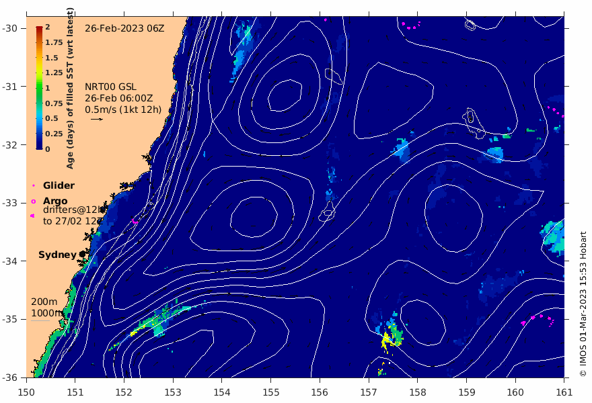The width and height of the screenshot is (592, 403).
Task: Click the '1000m' depth contour label
Action: tap(46, 313)
